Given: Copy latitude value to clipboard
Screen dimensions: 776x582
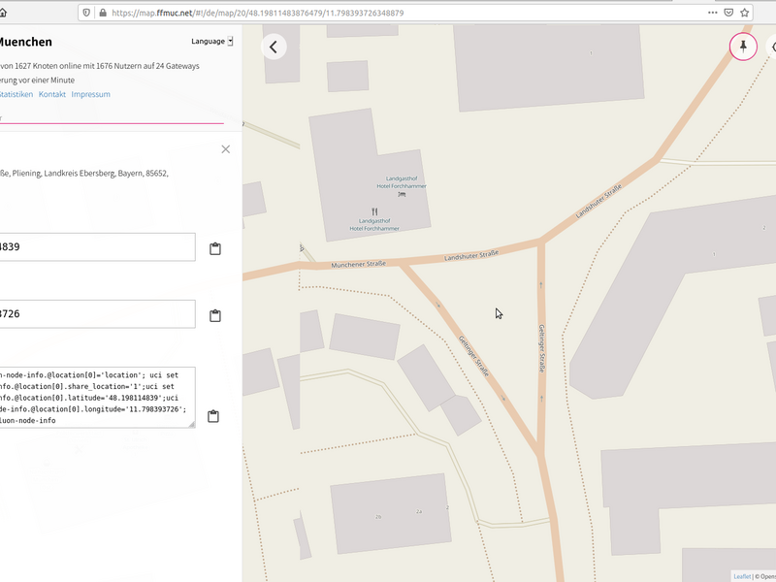Looking at the screenshot, I should coord(214,248).
